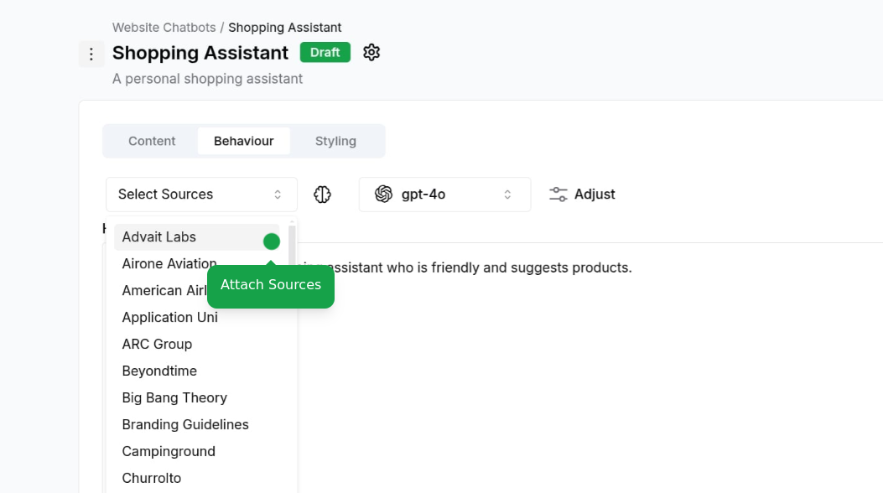Open the gpt-4o model dropdown

[x=445, y=195]
